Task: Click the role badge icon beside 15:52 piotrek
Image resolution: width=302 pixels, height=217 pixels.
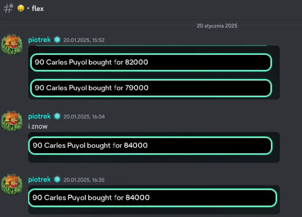Action: 57,40
